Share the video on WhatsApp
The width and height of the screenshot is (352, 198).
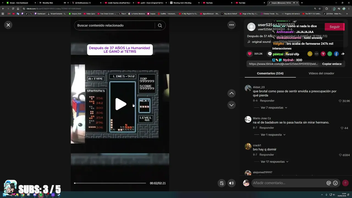point(330,54)
